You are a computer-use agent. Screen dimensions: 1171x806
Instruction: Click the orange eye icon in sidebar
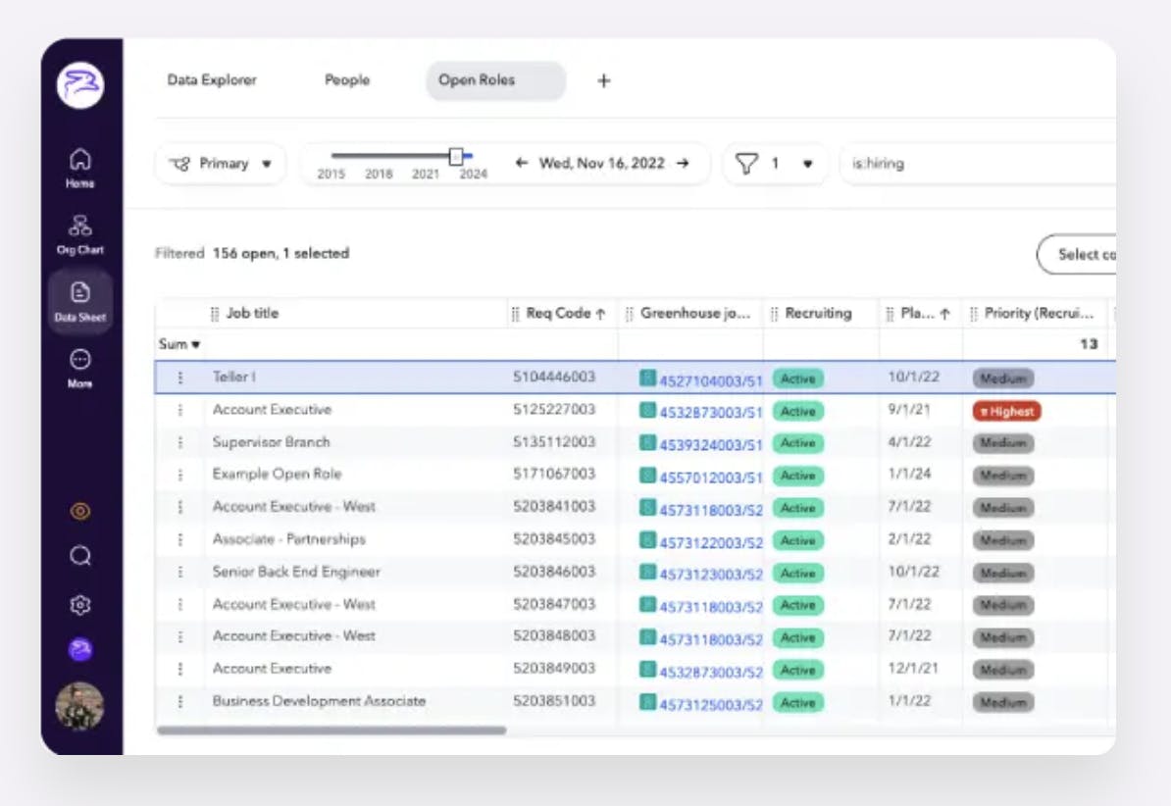(80, 511)
